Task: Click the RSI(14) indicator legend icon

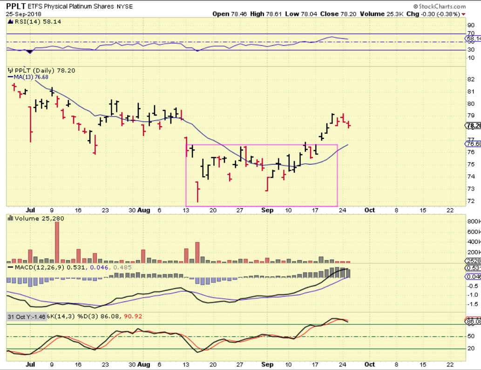Action: [10, 21]
